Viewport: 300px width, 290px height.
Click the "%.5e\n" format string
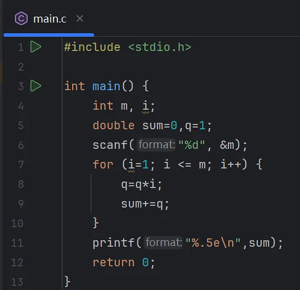(213, 243)
